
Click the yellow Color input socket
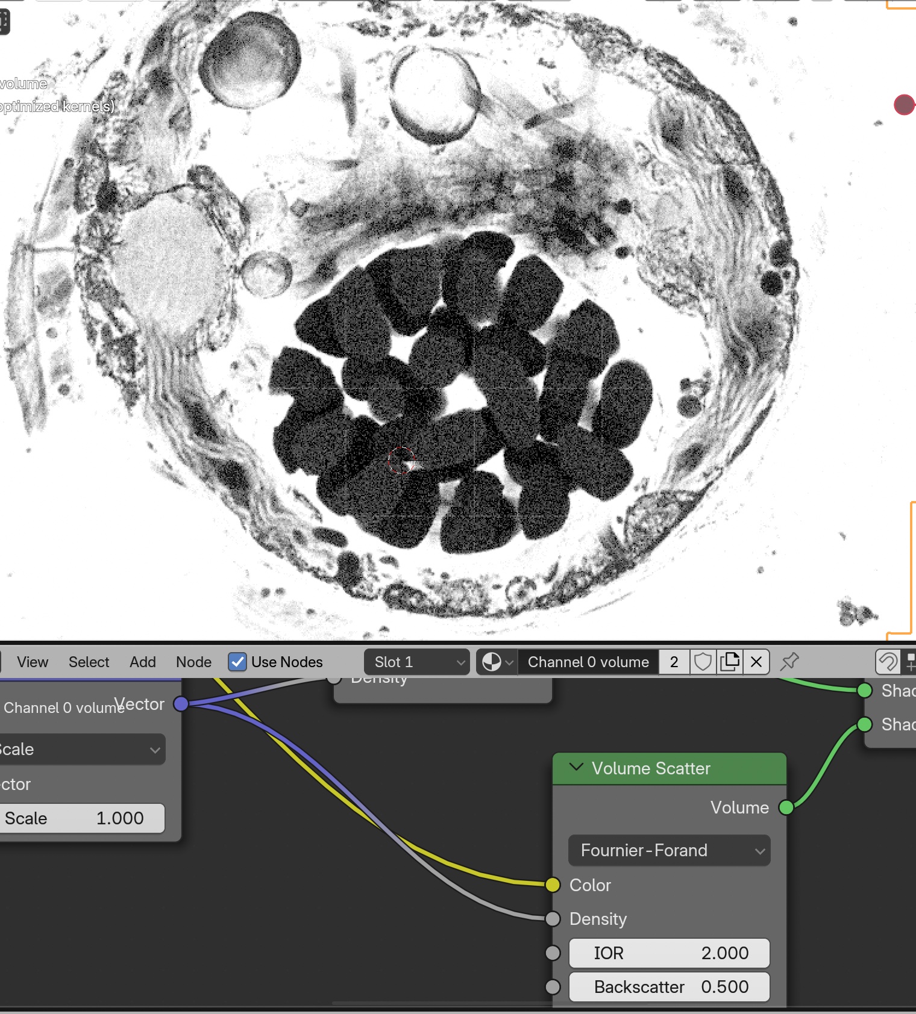(553, 885)
